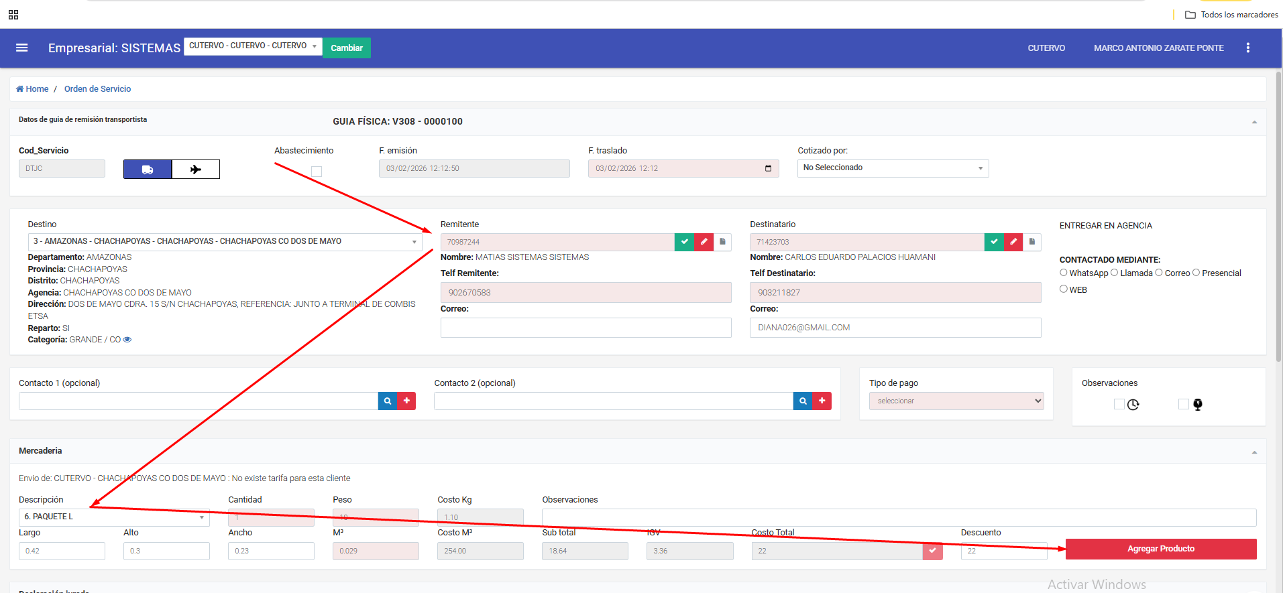Expand the Cotizado por dropdown

[893, 168]
